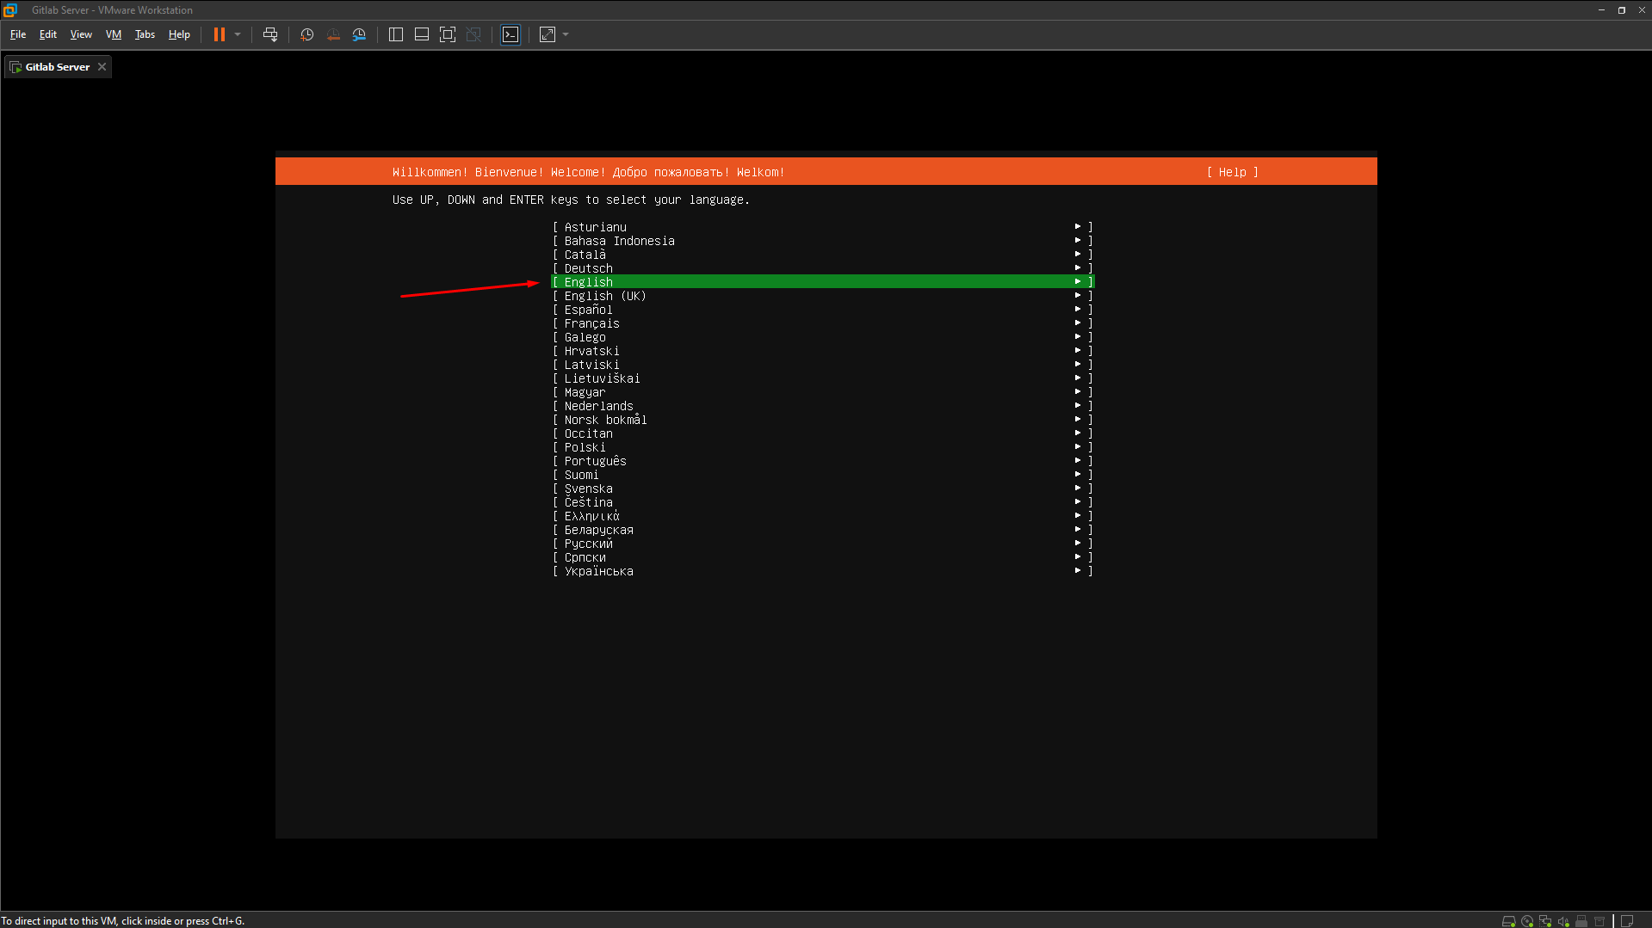Select English (UK) language option
The image size is (1652, 928).
(x=604, y=296)
